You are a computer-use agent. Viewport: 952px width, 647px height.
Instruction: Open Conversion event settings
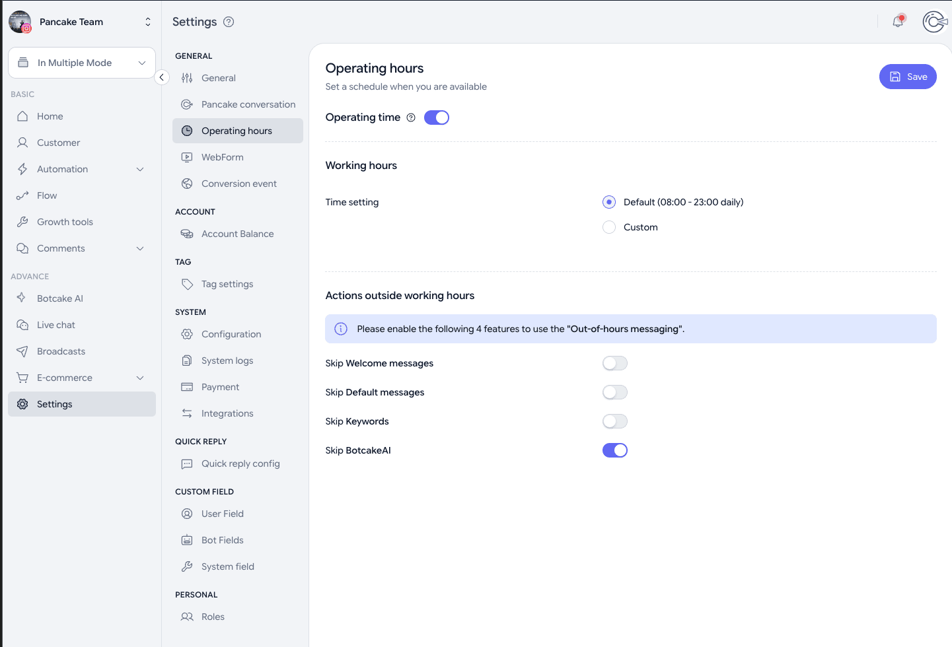click(238, 184)
